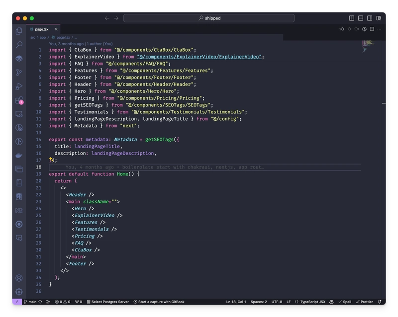The image size is (398, 317).
Task: Open the layered stack activity bar icon
Action: pyautogui.click(x=19, y=59)
